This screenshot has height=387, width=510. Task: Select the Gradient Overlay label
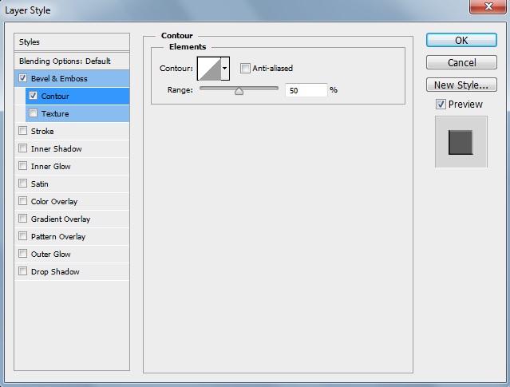tap(61, 219)
